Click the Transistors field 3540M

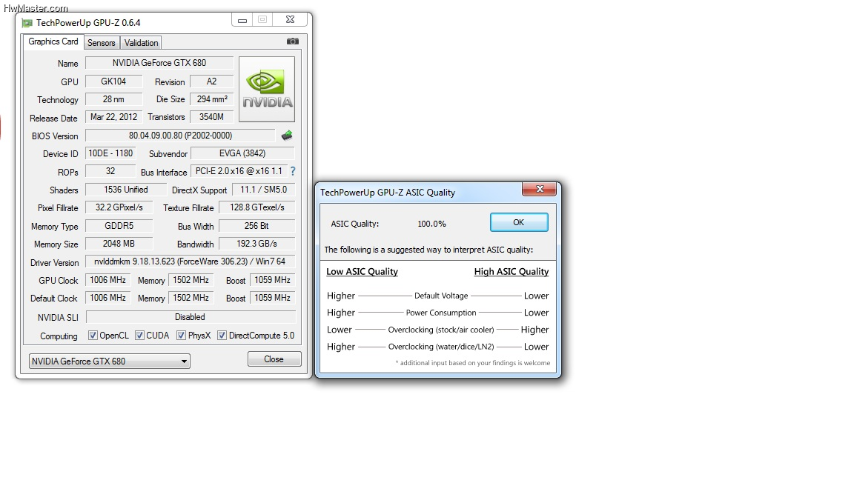pos(211,117)
